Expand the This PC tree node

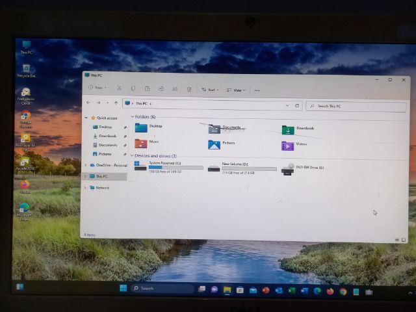pyautogui.click(x=85, y=176)
